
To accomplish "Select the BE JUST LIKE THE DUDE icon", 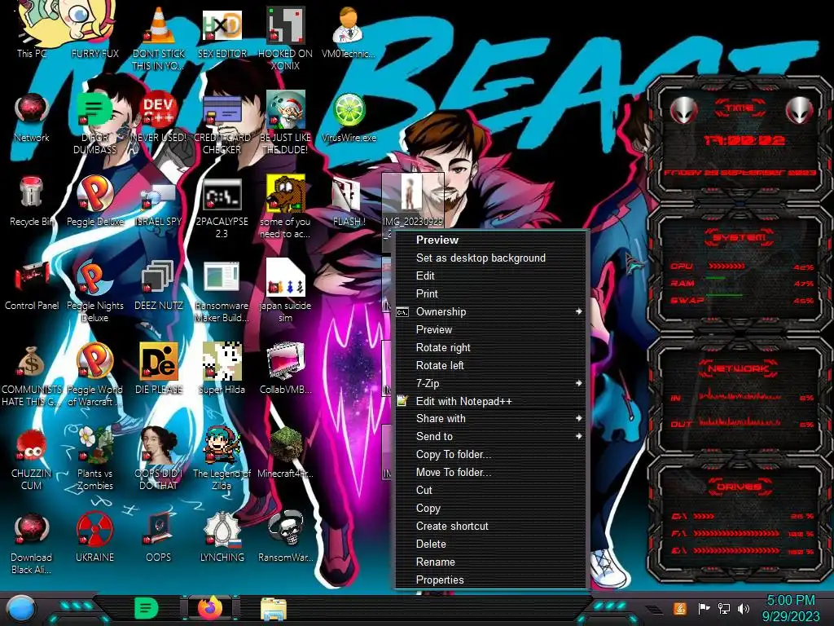I will pyautogui.click(x=285, y=124).
